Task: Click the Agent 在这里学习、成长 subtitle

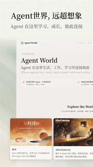Action: (x=47, y=27)
